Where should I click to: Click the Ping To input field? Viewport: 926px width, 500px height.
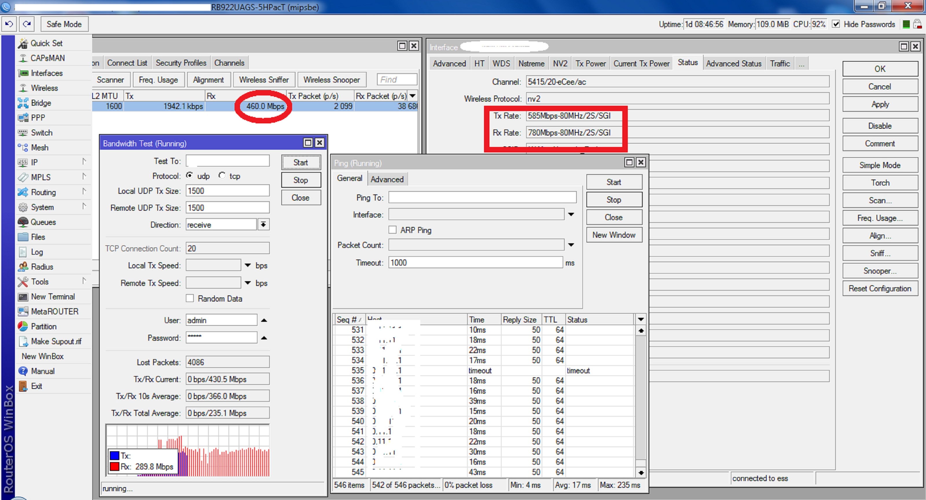tap(482, 197)
